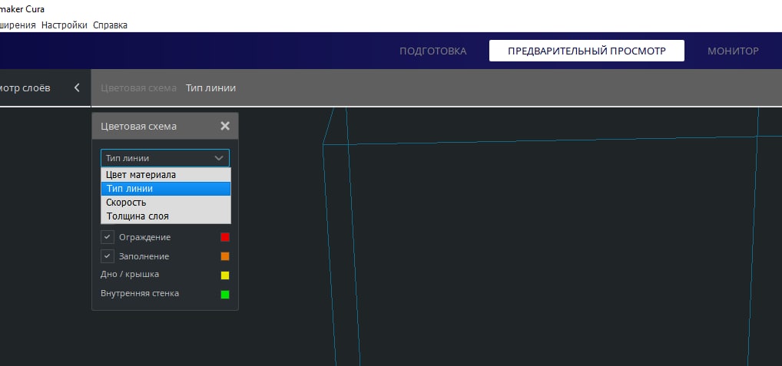This screenshot has width=782, height=366.
Task: Click yellow Дно / крышка swatch
Action: pyautogui.click(x=225, y=275)
